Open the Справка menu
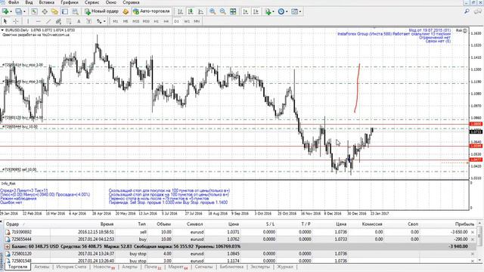 [x=131, y=2]
